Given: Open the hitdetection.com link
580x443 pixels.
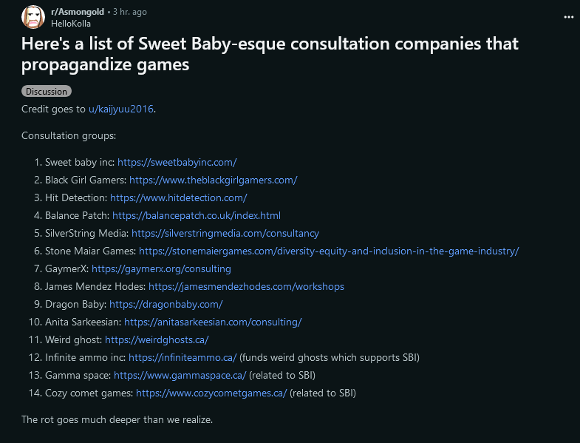Looking at the screenshot, I should click(x=179, y=197).
